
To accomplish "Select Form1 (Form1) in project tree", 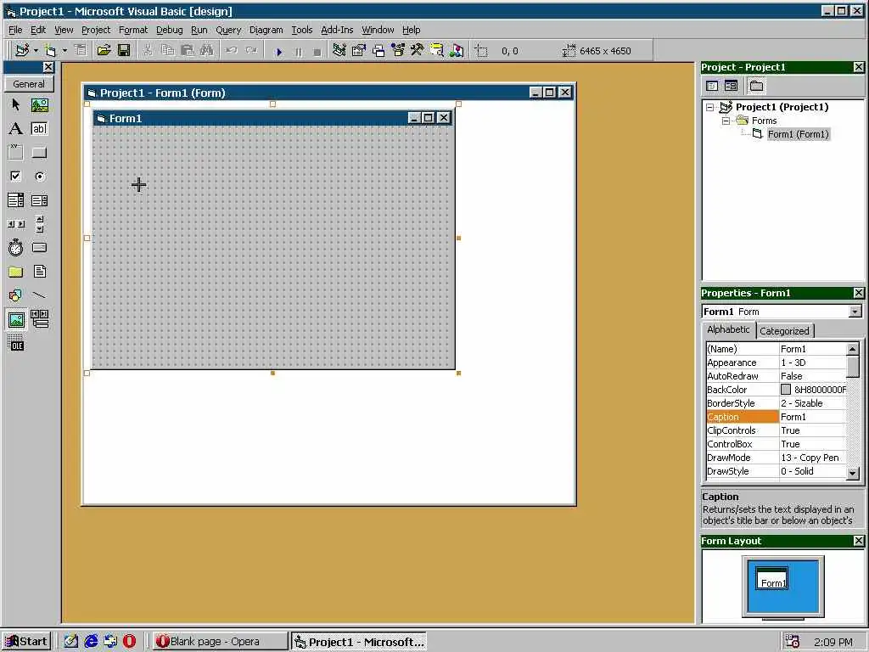I will pyautogui.click(x=798, y=134).
